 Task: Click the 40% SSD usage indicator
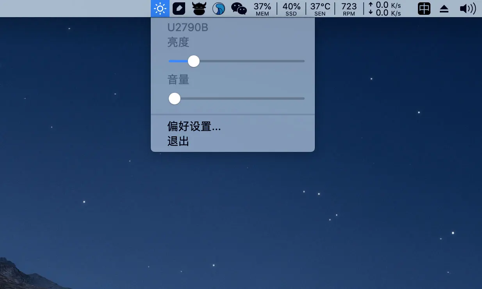point(291,9)
